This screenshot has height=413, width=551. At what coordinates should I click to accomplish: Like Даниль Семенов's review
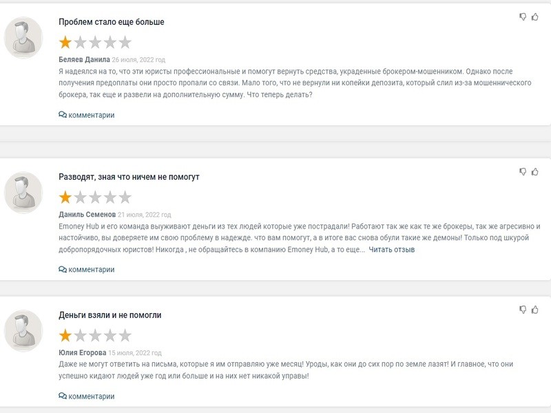tap(534, 171)
